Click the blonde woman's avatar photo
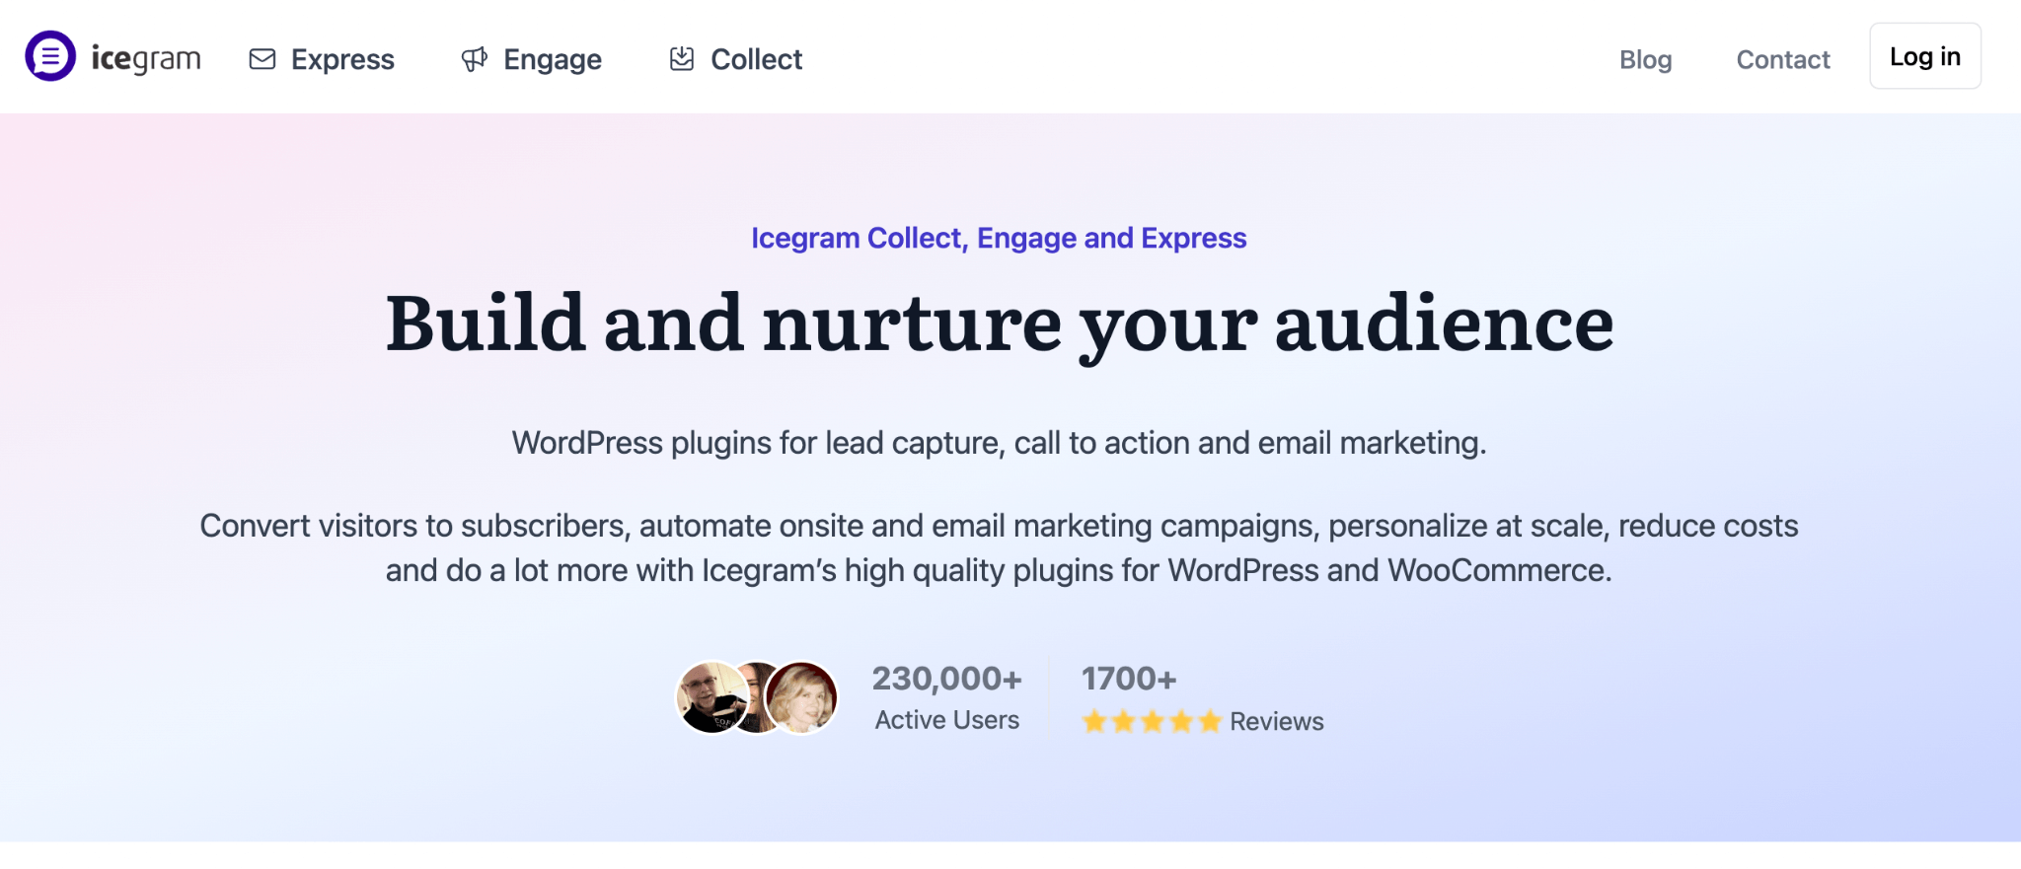 click(801, 696)
